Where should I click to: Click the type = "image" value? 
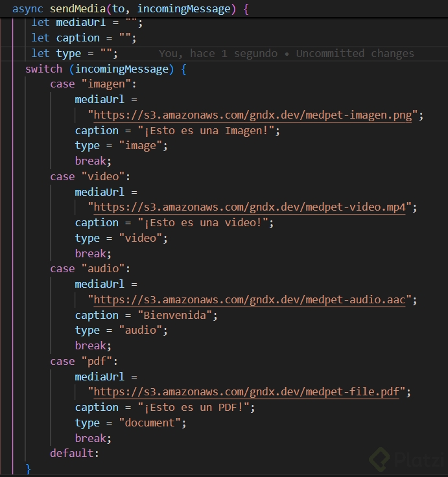[141, 146]
